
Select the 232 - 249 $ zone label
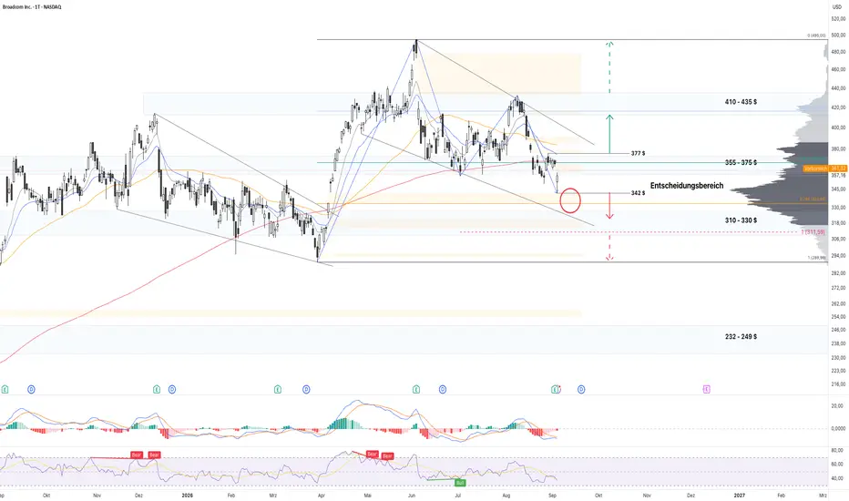click(x=741, y=336)
